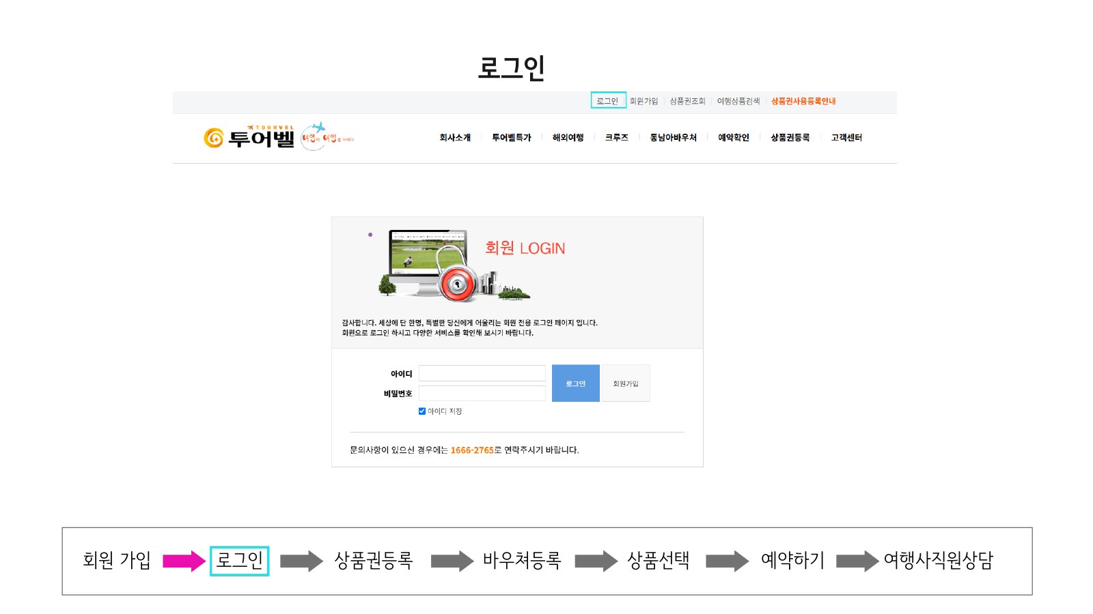1093x614 pixels.
Task: Open the 동남아바우처 menu
Action: coord(673,138)
